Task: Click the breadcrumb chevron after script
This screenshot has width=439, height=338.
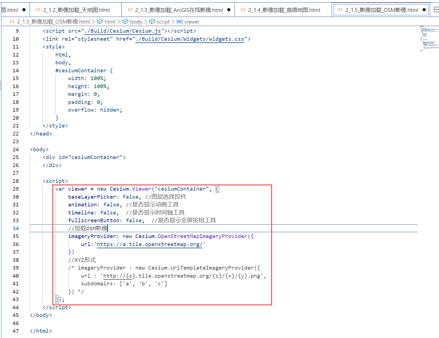Action: [x=173, y=22]
